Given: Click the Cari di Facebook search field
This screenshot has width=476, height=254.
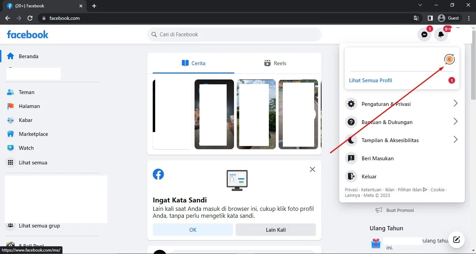Looking at the screenshot, I should [x=234, y=34].
